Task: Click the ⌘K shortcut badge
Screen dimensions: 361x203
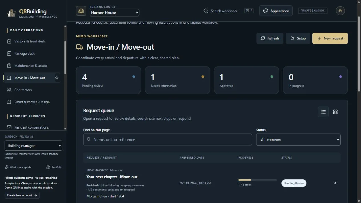Action: coord(249,11)
